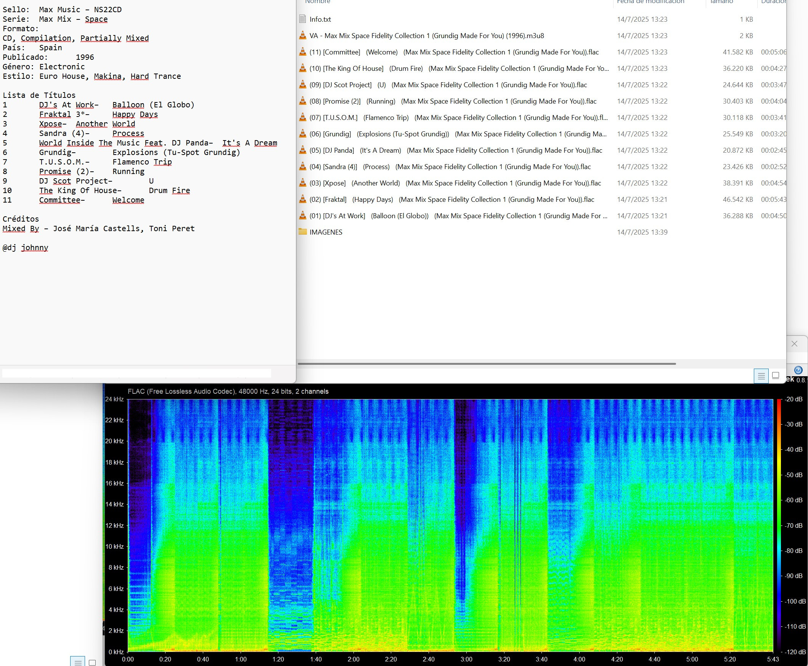Click the 'Estilo: Euro House, Makina' line
Viewport: 808px width, 666px height.
[92, 76]
